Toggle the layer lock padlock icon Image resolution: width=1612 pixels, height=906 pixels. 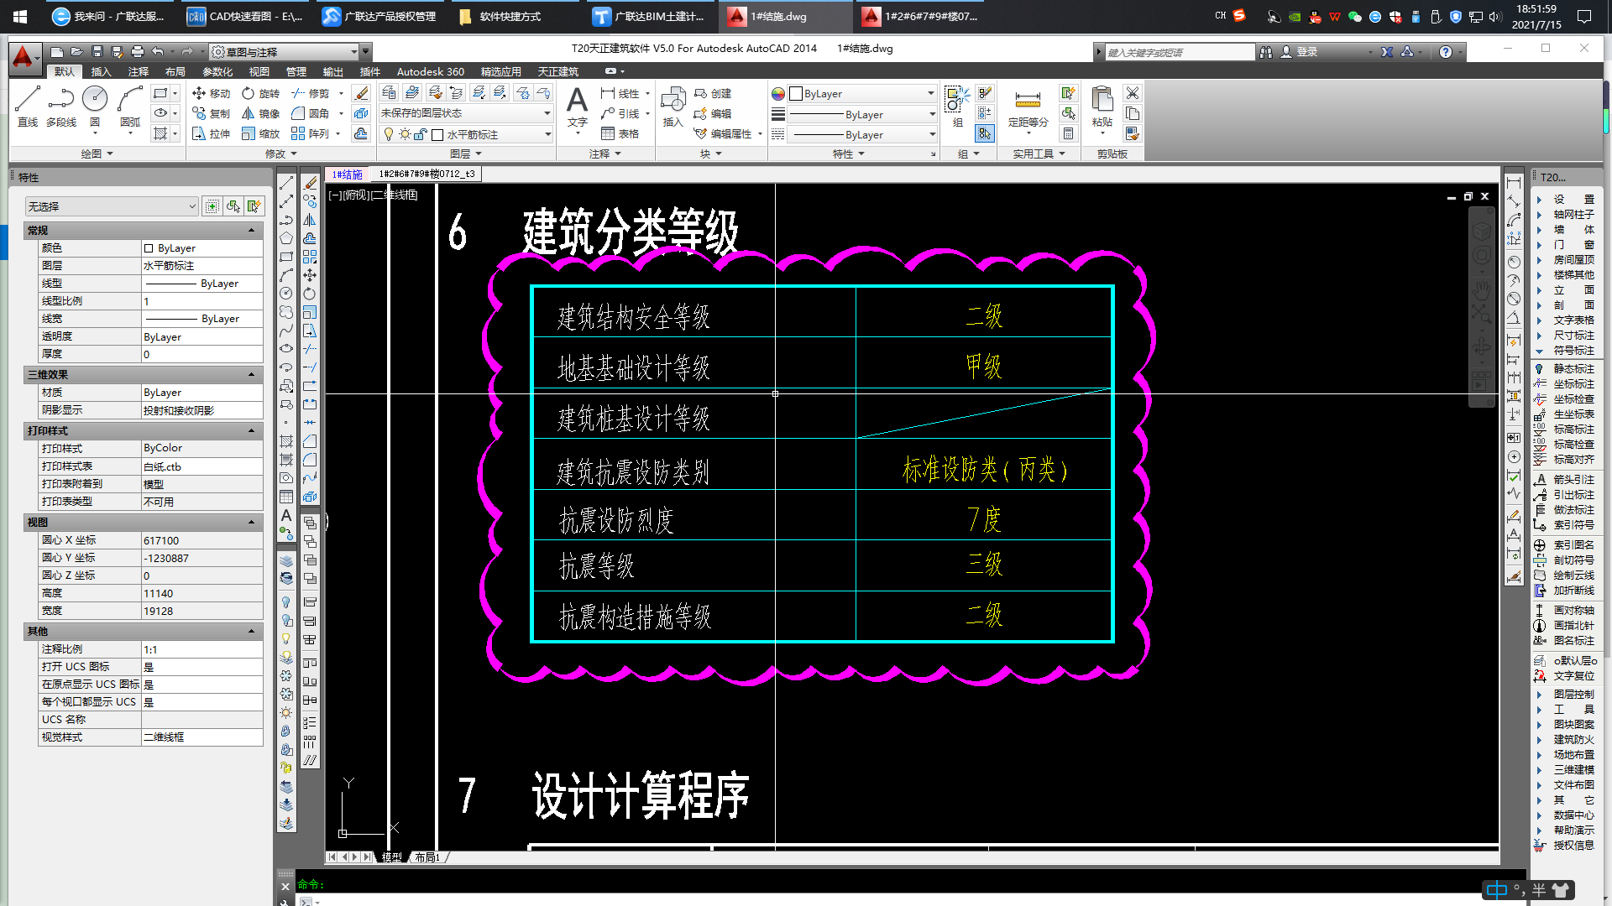[x=421, y=134]
